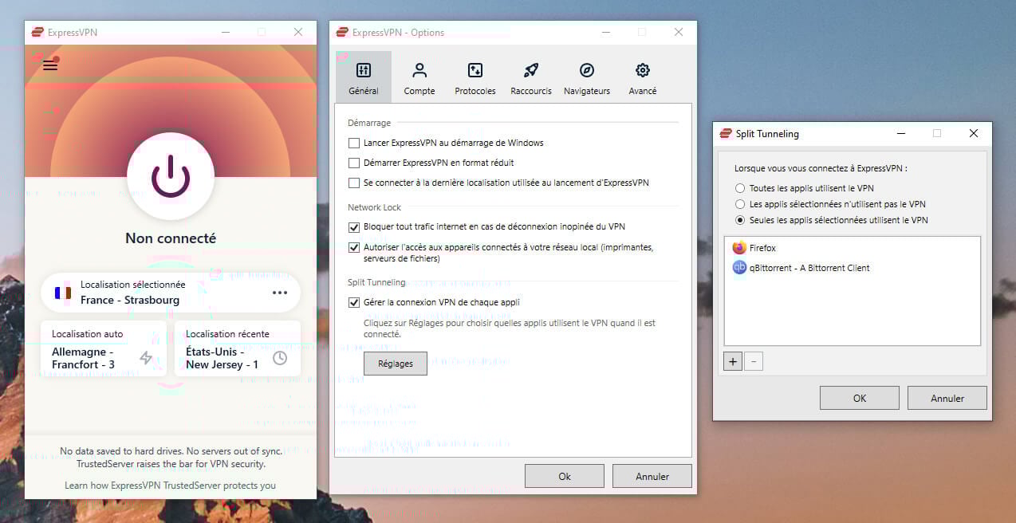Click the lightning icon beside Localisation auto

(x=147, y=359)
